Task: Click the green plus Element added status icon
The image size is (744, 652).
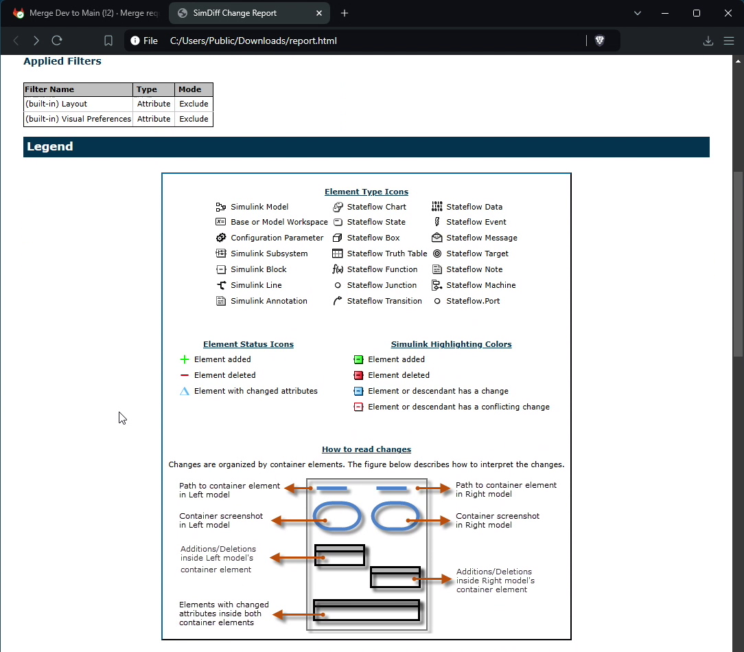Action: [x=185, y=359]
